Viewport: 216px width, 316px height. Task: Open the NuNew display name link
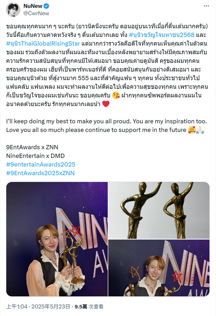pyautogui.click(x=33, y=6)
